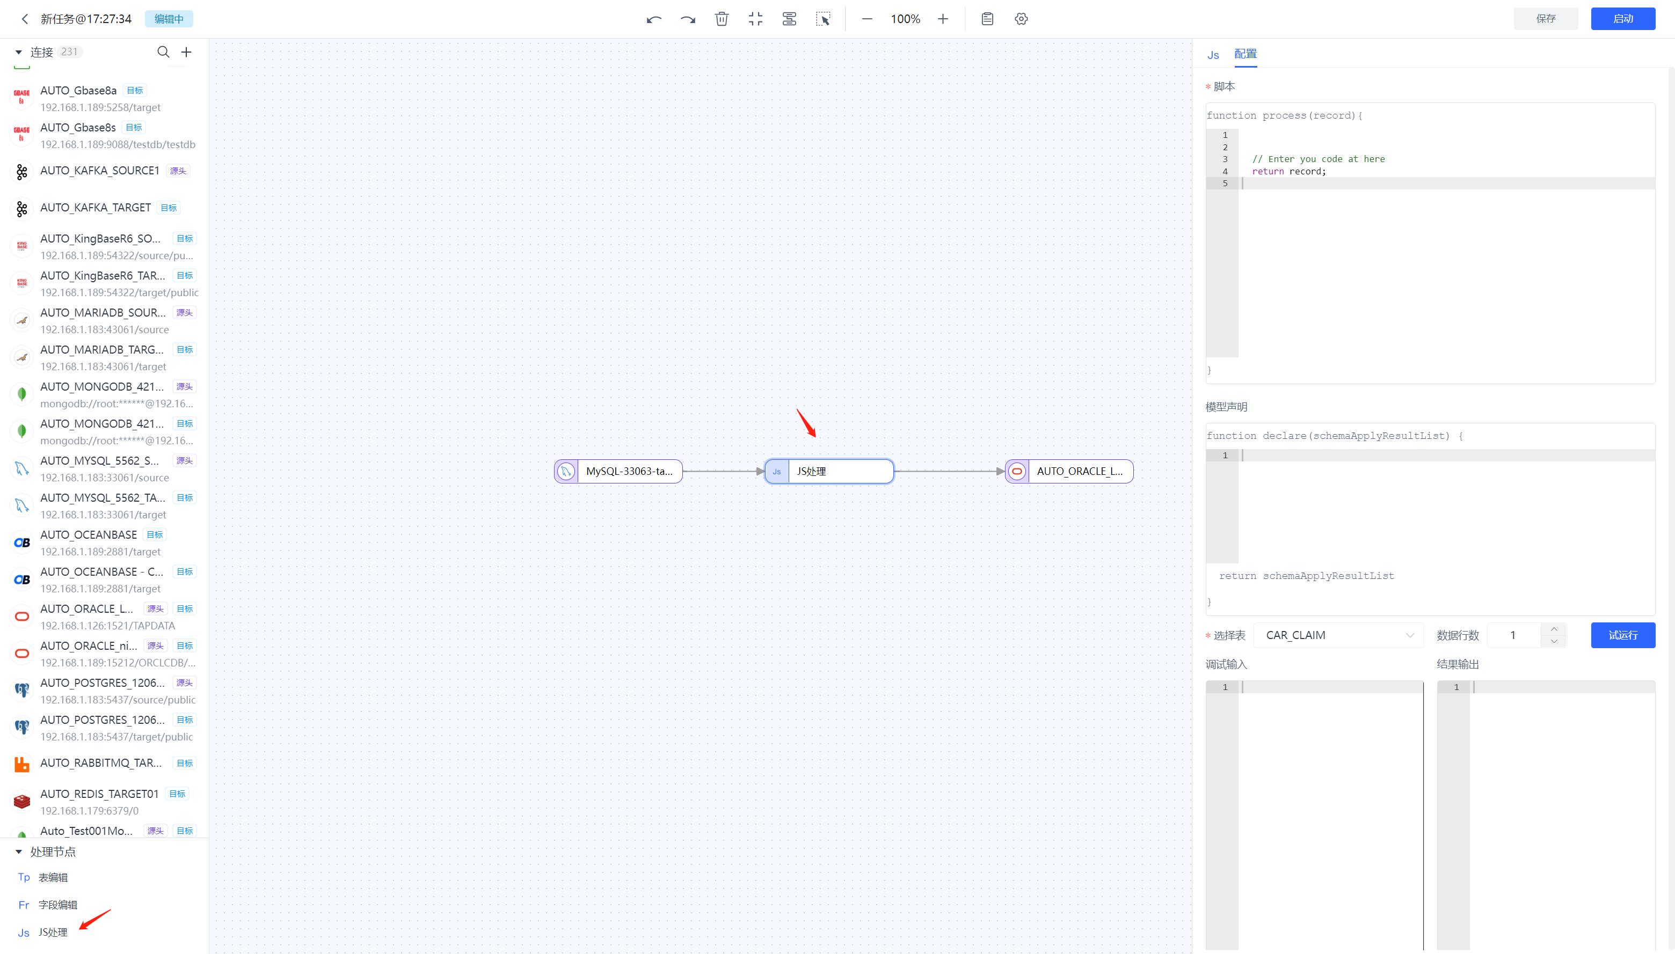This screenshot has height=954, width=1675.
Task: Select the AUTO_KAFKA_SOURCE1 connection
Action: pyautogui.click(x=100, y=171)
